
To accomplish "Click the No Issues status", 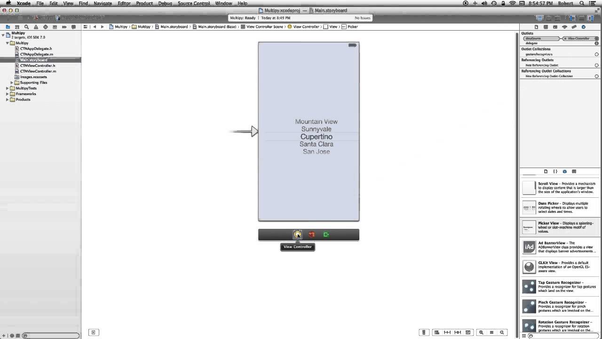I will pyautogui.click(x=363, y=18).
